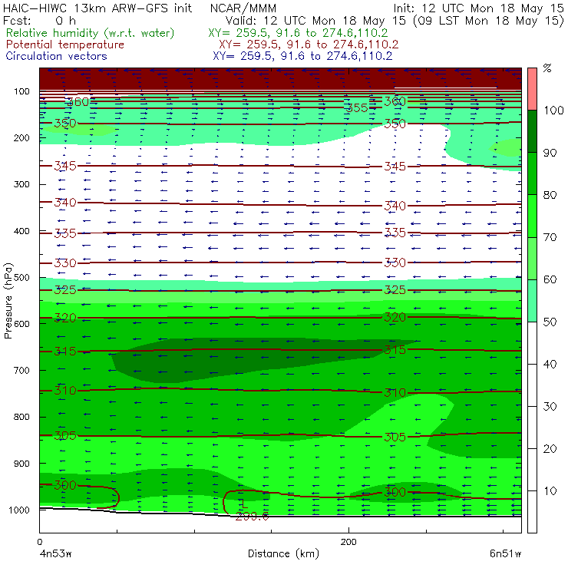Click the '(09 LST Mon 18 May 15)' text
Viewport: 568px width, 568px height.
point(488,20)
